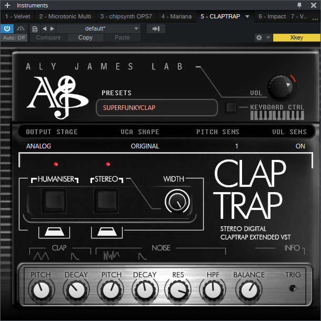
Task: Click the Compare button
Action: [48, 38]
